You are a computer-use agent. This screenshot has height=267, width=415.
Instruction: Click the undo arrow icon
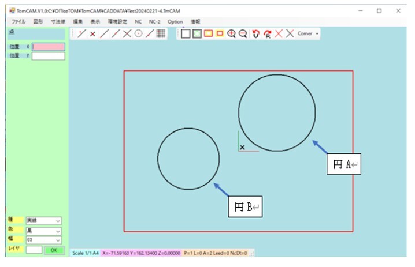click(x=256, y=34)
